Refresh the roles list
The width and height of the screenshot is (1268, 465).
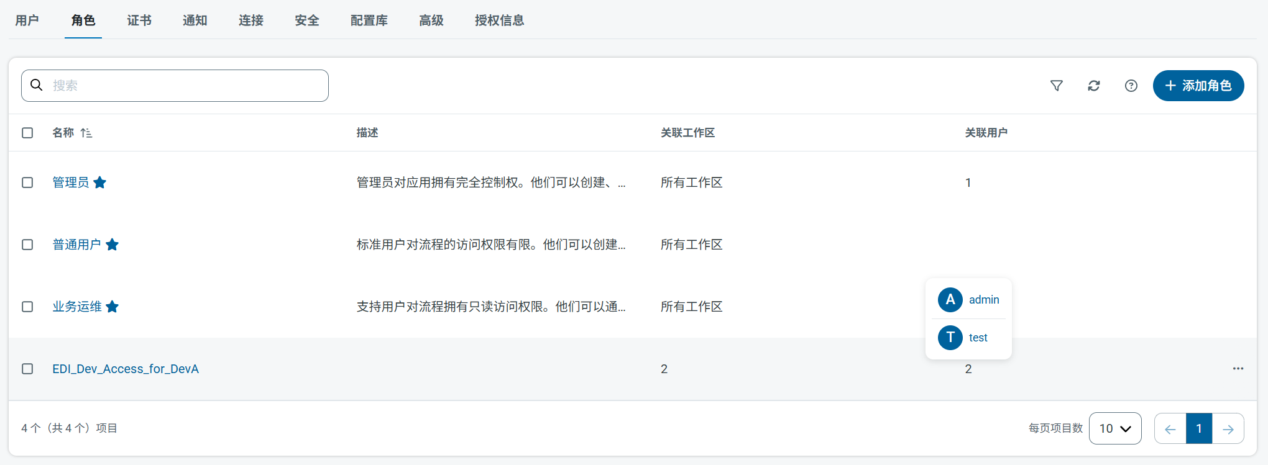click(x=1093, y=86)
